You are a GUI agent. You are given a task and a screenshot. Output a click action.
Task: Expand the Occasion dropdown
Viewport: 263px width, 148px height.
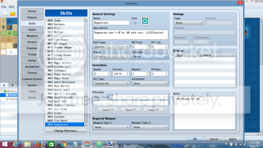150,57
